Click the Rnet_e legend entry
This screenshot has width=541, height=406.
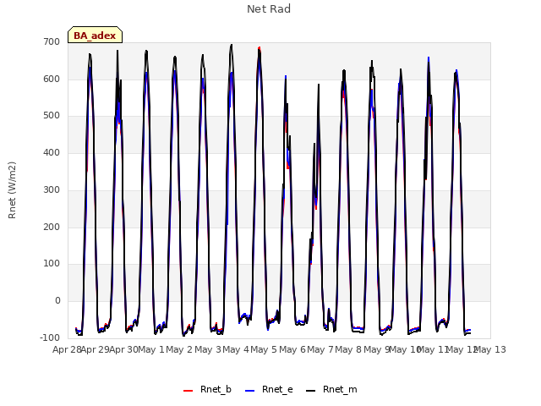[x=269, y=389]
